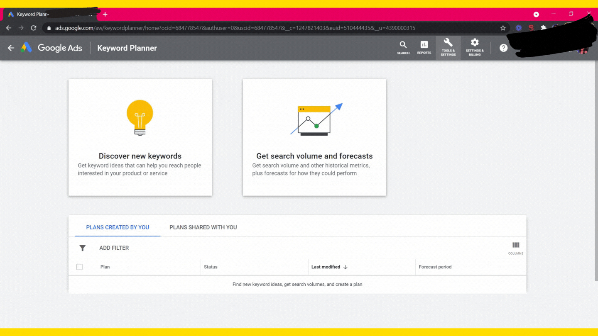Reload the page in the browser

click(34, 28)
